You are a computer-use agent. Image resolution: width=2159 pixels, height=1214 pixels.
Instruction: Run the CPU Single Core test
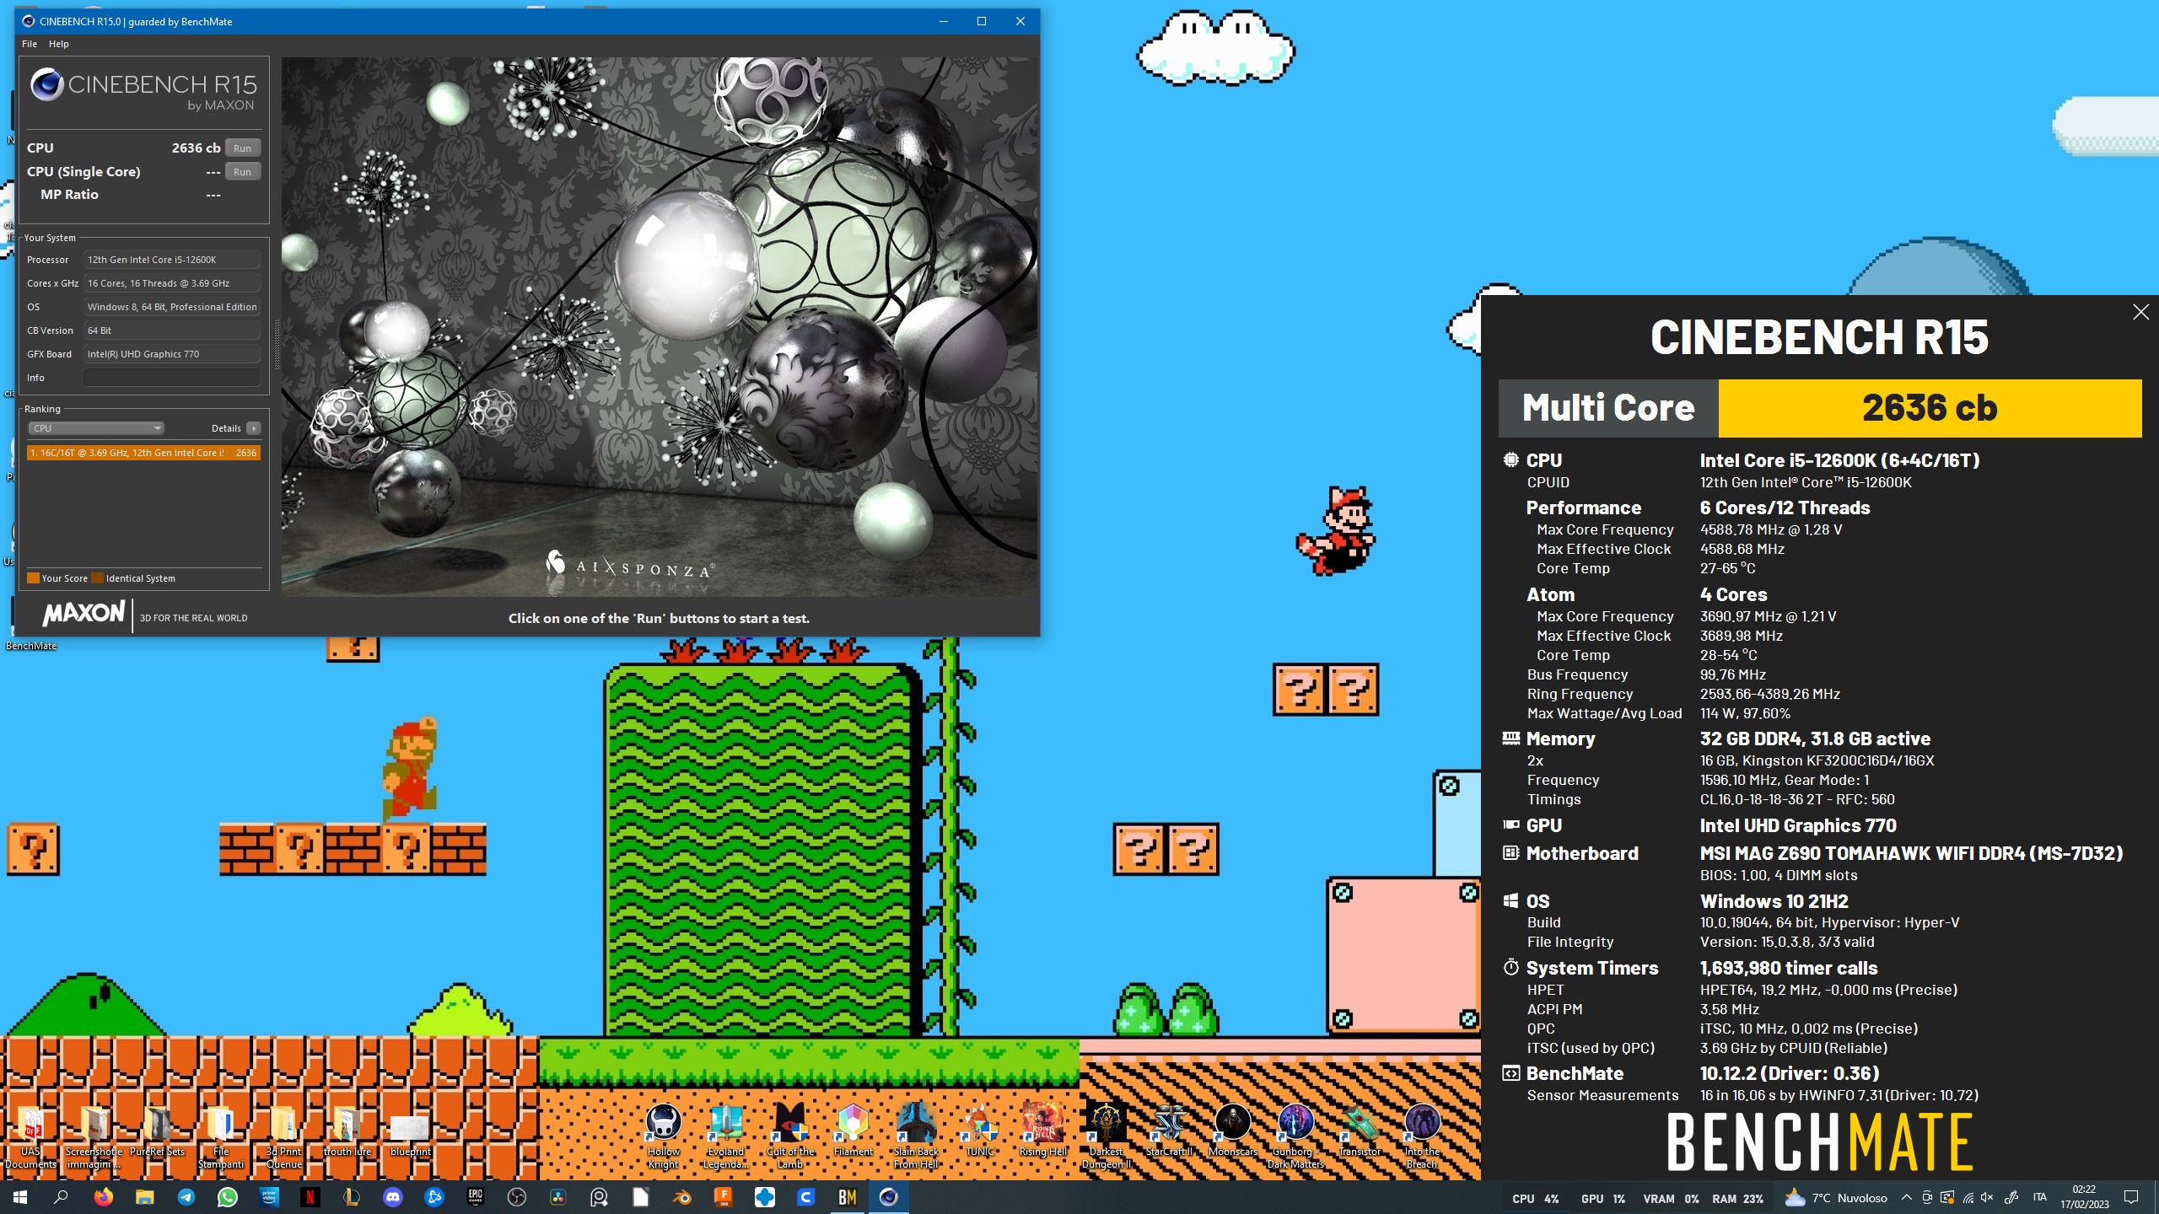(242, 171)
